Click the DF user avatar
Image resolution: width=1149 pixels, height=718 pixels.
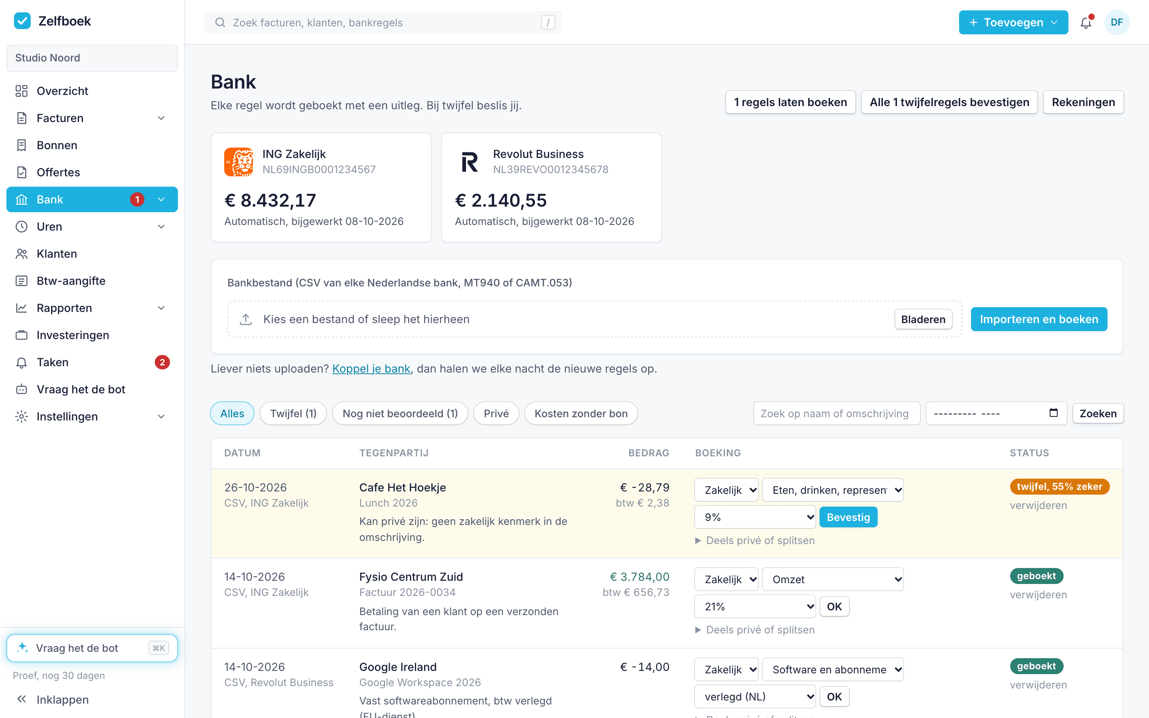click(1117, 22)
